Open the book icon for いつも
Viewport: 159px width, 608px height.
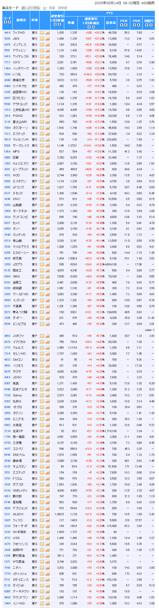click(42, 74)
